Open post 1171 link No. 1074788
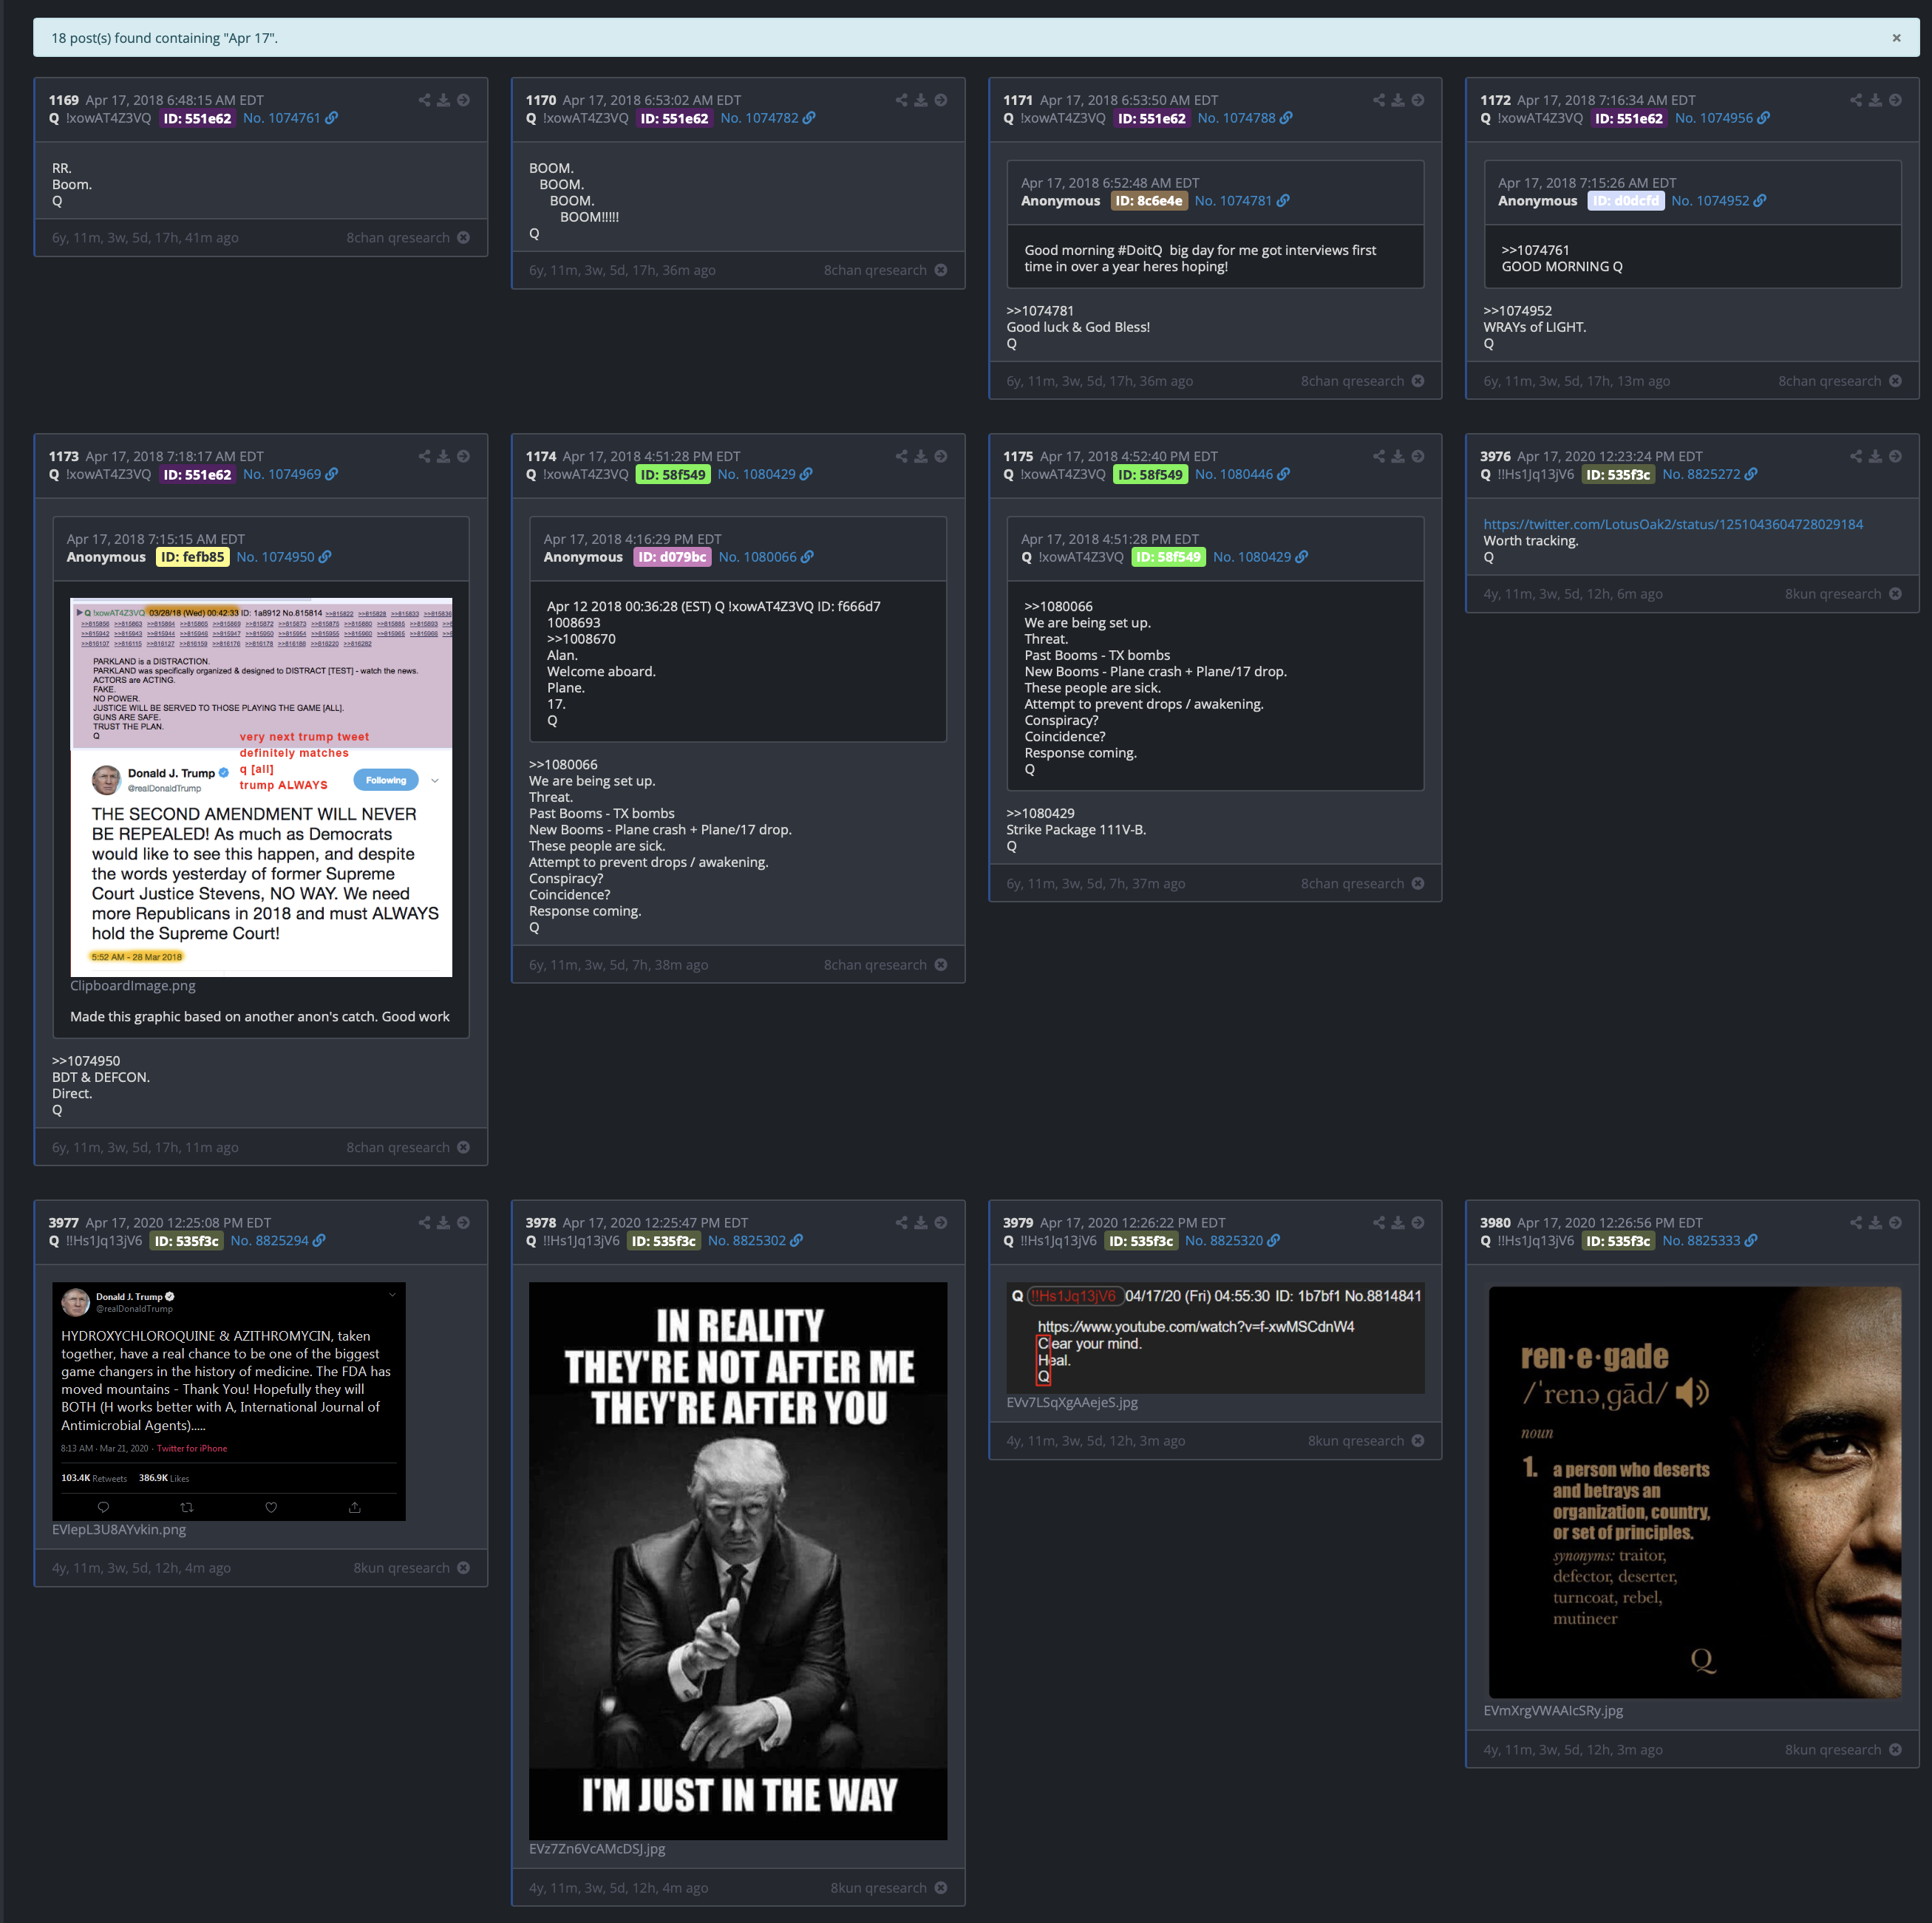This screenshot has height=1923, width=1932. 1244,118
